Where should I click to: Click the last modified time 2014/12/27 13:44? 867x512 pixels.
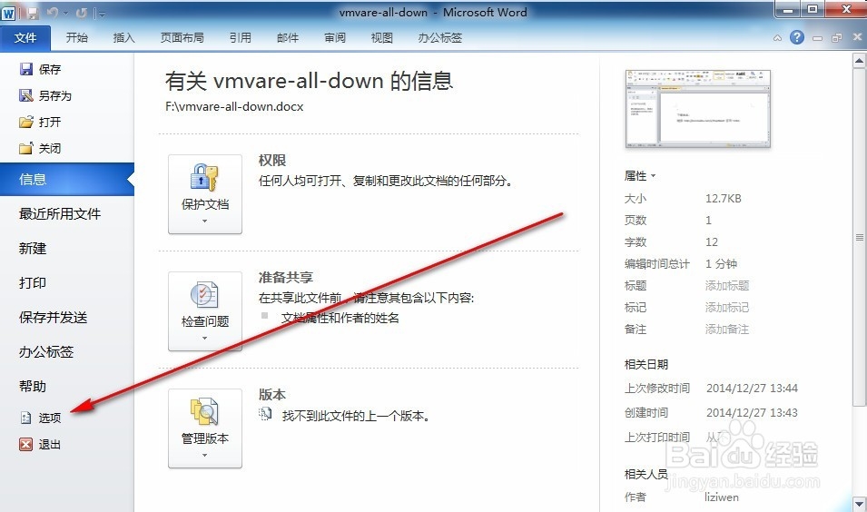tap(752, 389)
